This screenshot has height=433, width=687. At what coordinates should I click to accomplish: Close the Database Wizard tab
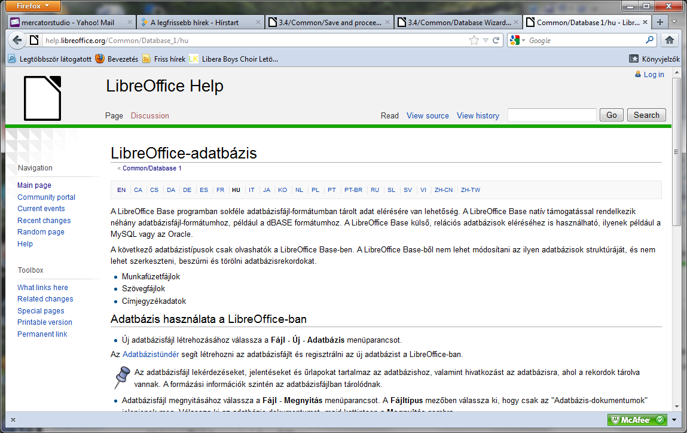click(516, 22)
